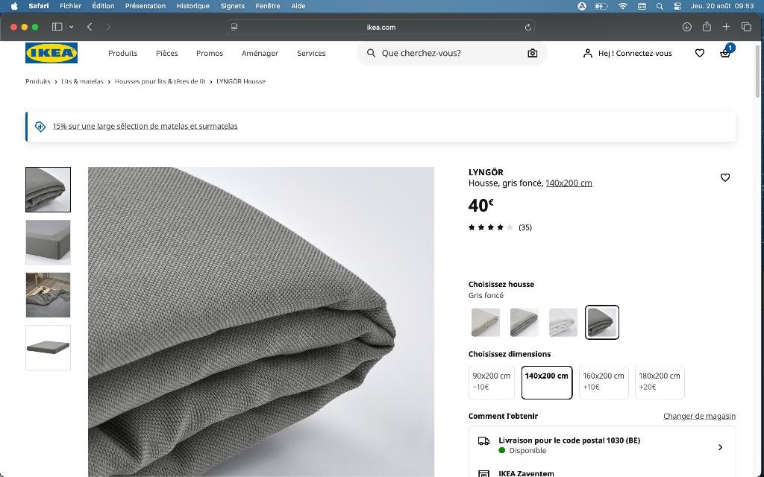
Task: Open the wishlist heart in header
Action: point(700,53)
